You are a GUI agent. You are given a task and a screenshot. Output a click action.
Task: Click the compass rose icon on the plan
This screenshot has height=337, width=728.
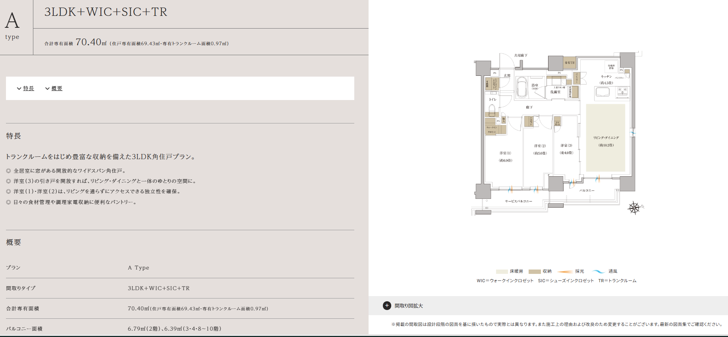[634, 208]
